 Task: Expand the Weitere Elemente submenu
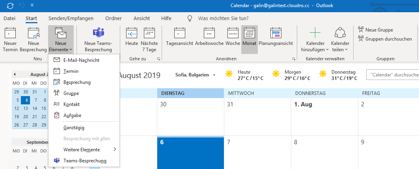[84, 150]
